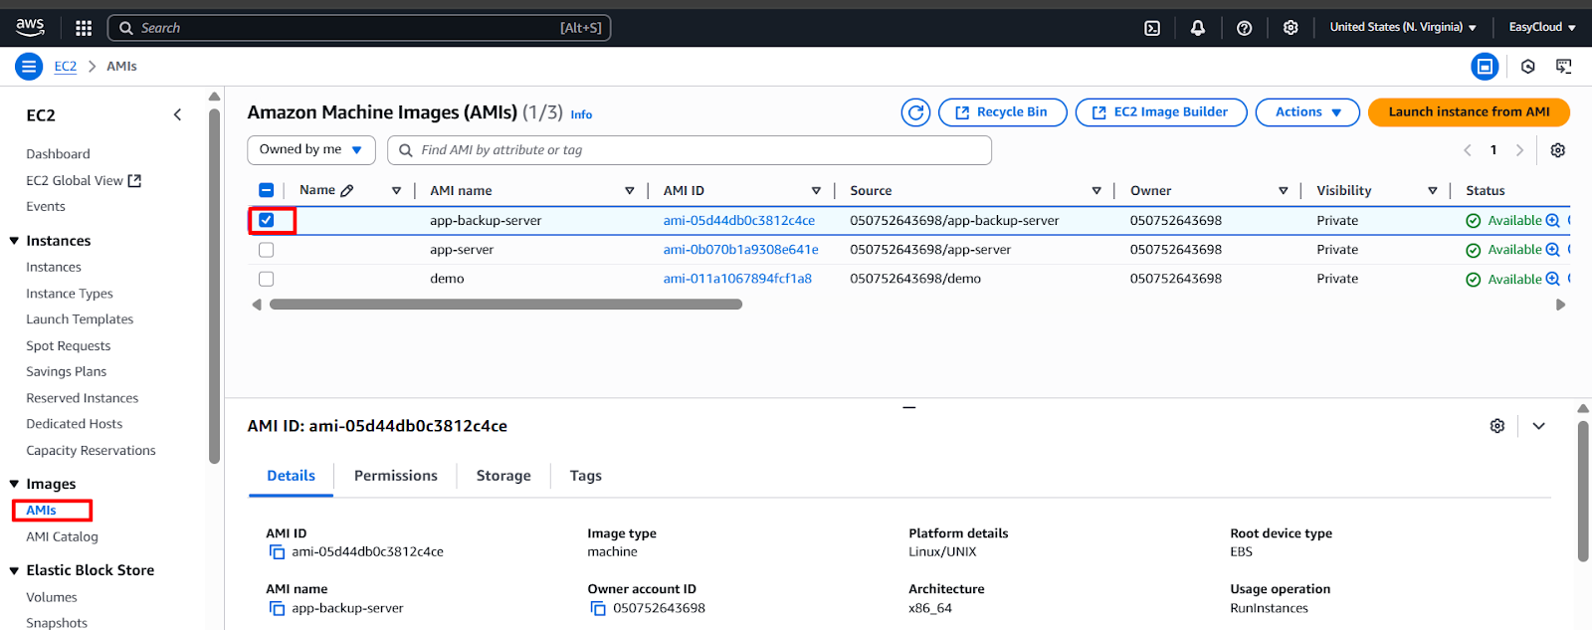
Task: Click the horizontal table scrollbar
Action: point(505,305)
